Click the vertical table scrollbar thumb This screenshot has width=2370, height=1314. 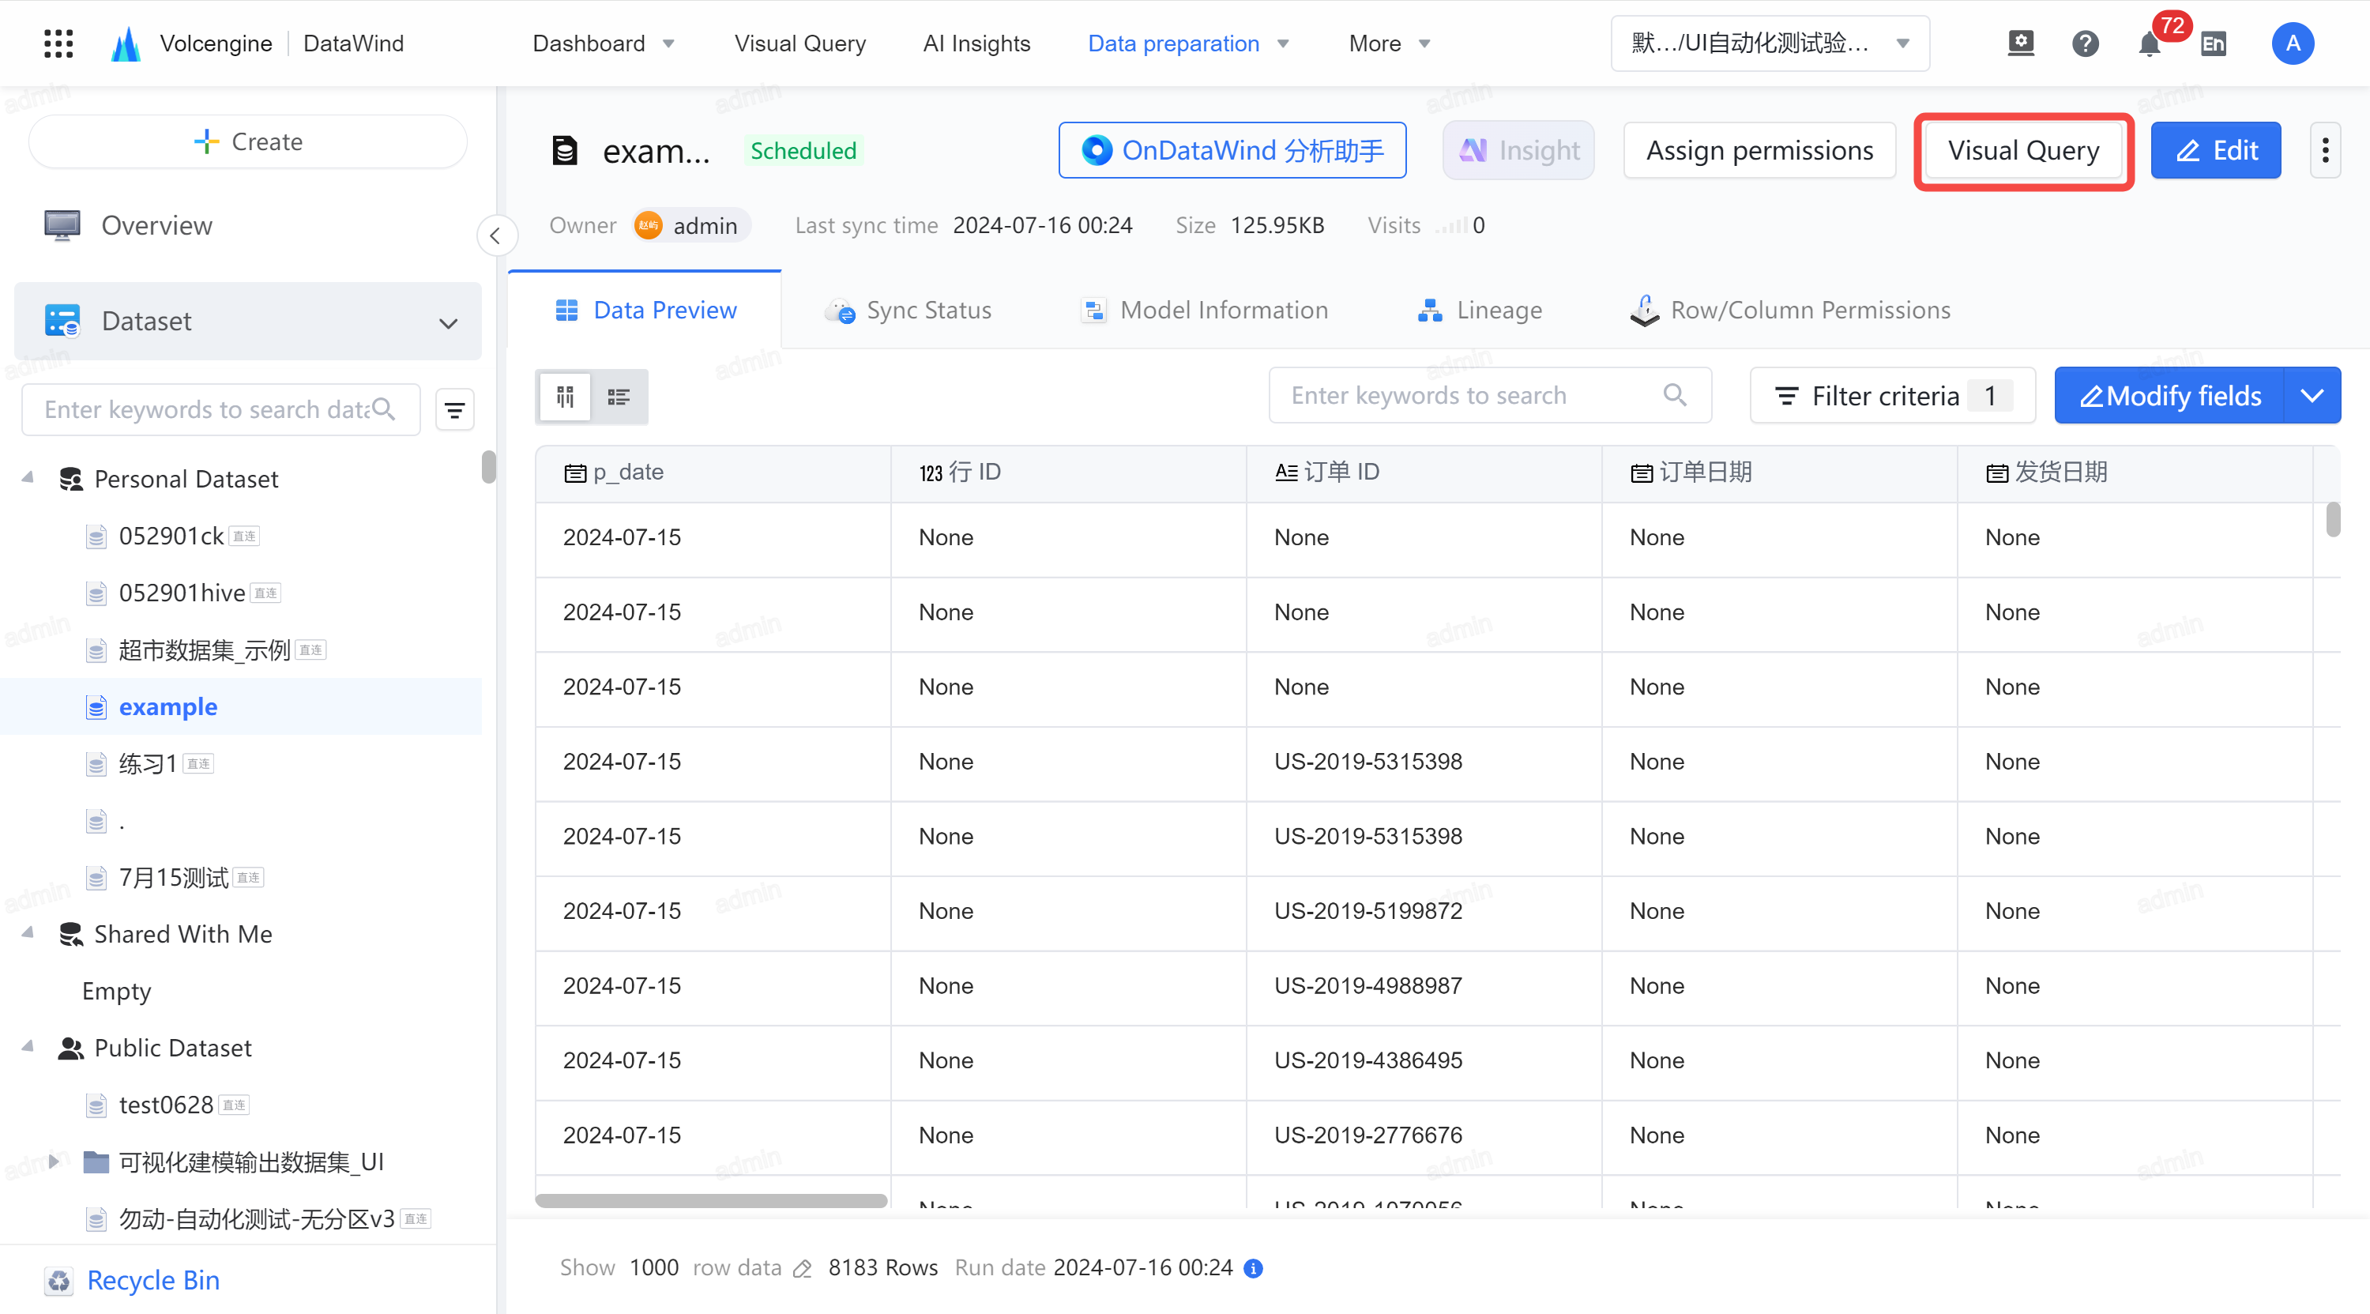[x=2333, y=519]
